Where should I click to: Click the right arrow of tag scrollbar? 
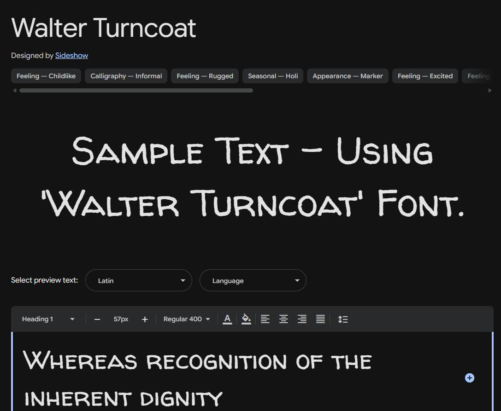(x=490, y=91)
